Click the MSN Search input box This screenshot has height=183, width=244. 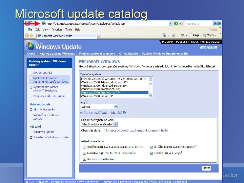pos(199,24)
